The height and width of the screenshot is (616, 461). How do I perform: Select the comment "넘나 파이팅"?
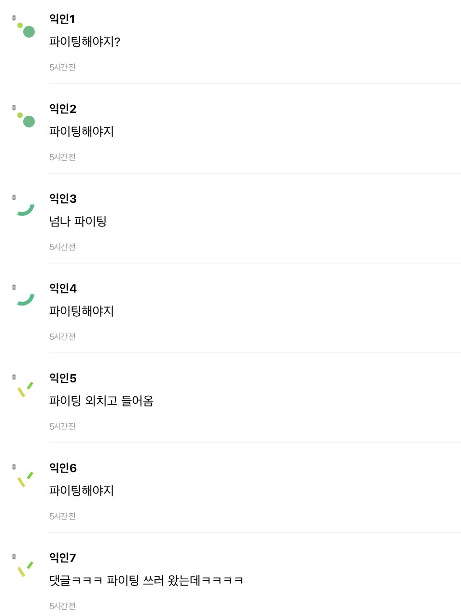pos(78,222)
